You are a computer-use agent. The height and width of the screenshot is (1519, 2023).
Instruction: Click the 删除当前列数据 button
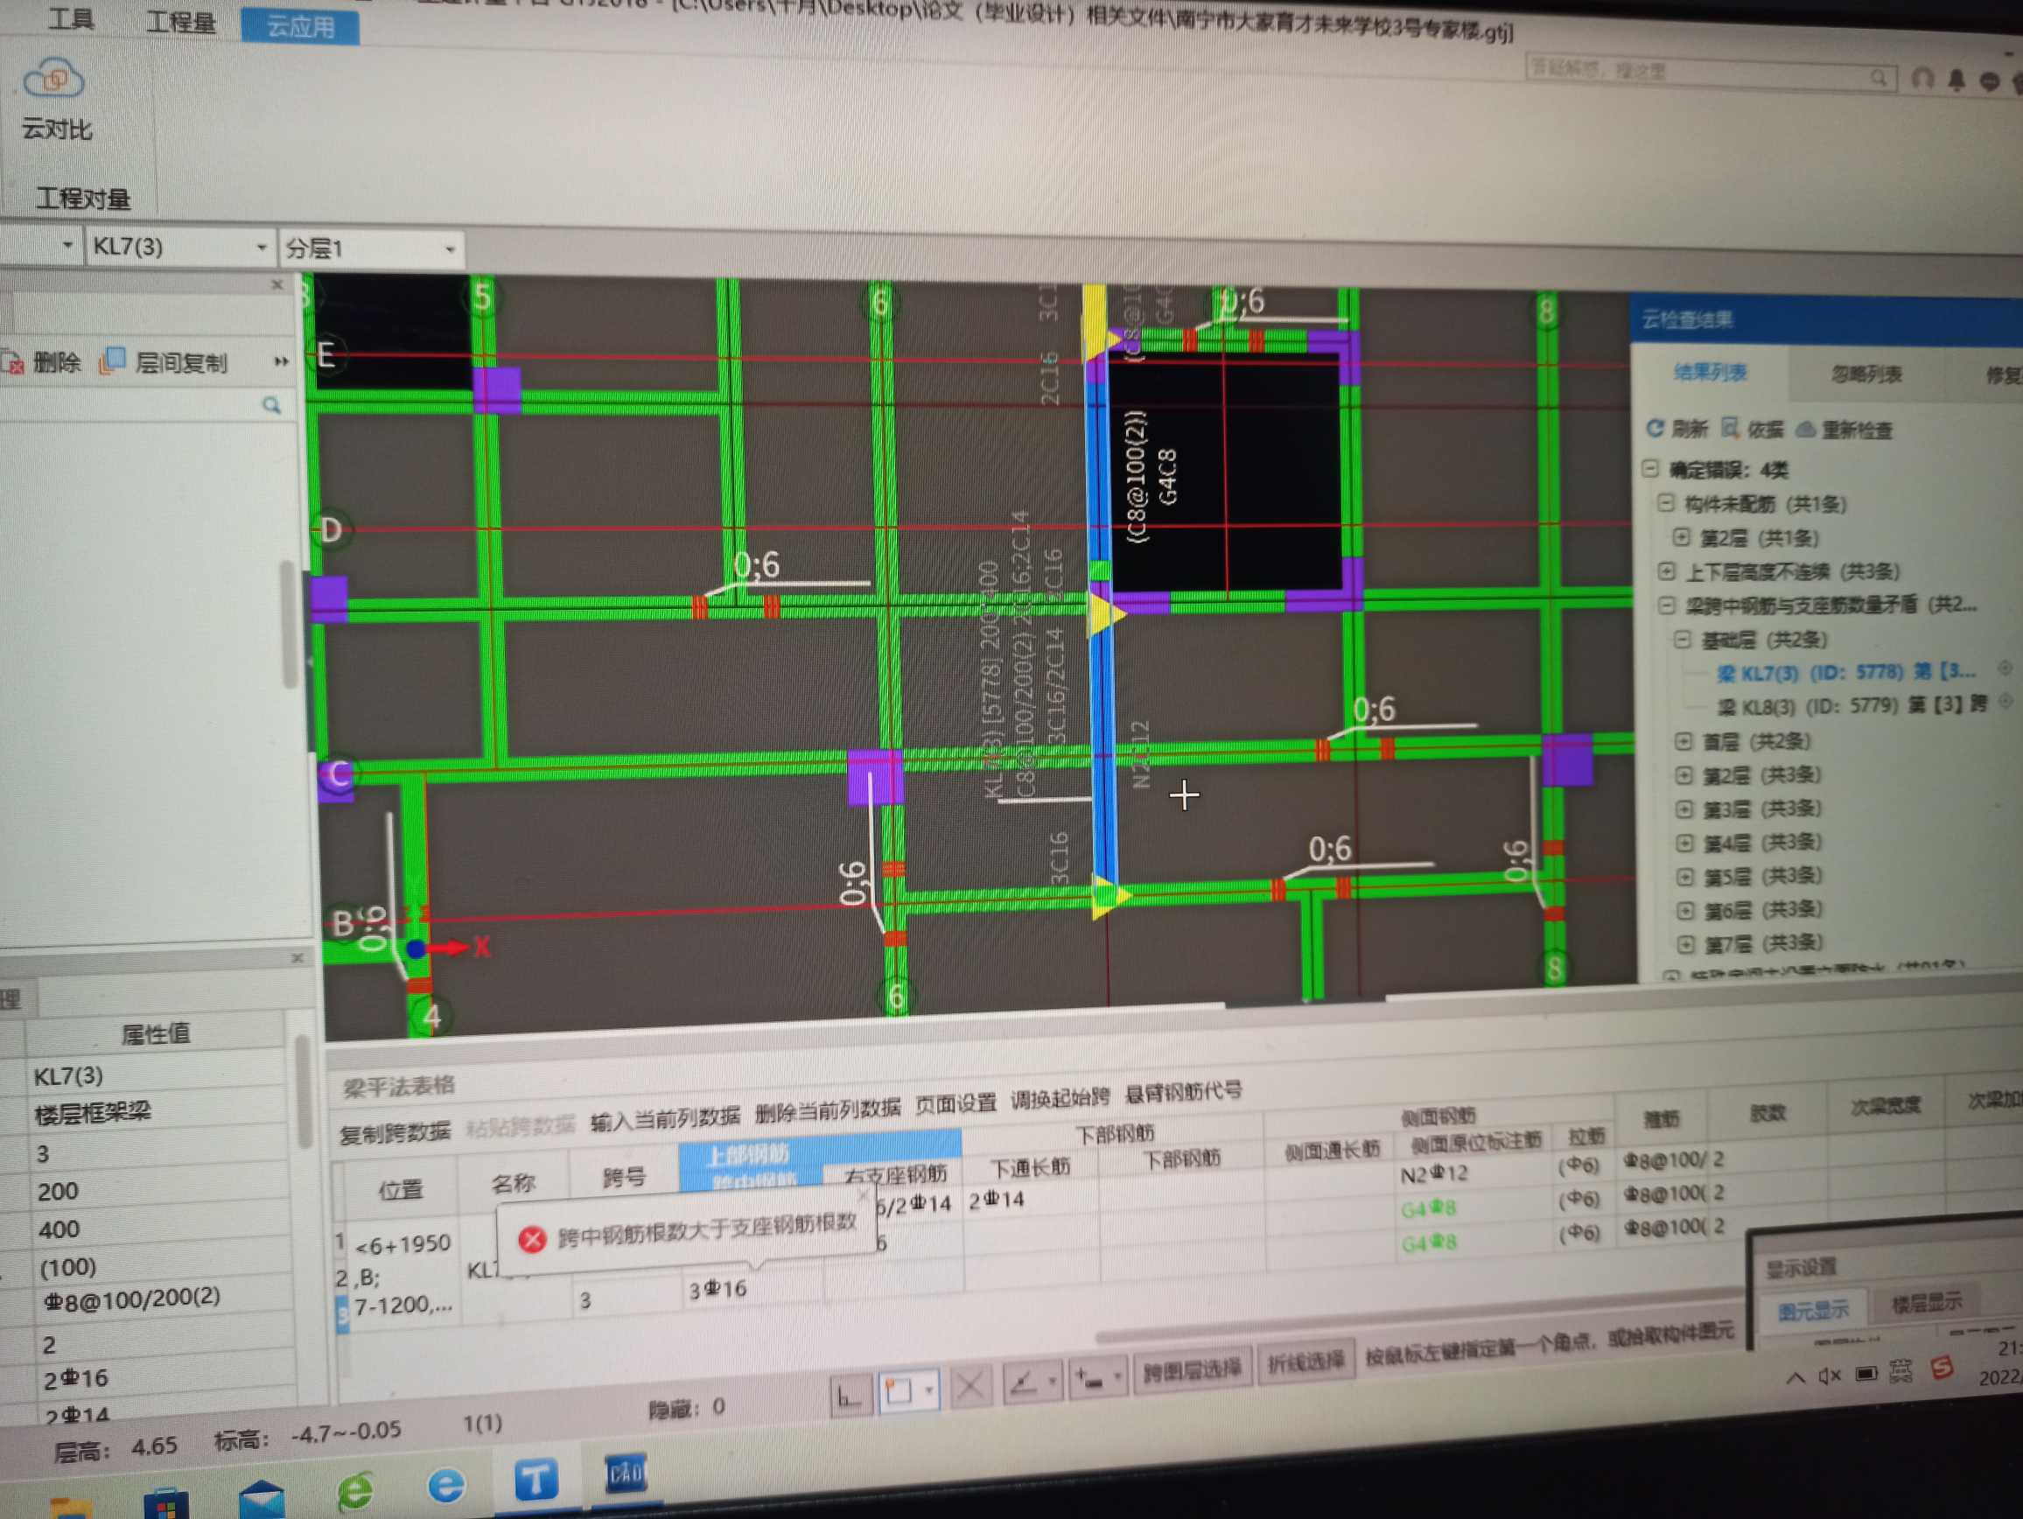pos(828,1110)
